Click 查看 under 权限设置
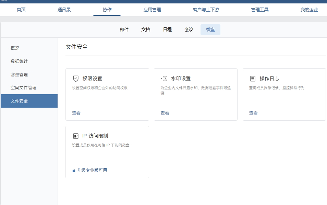The width and height of the screenshot is (327, 205). click(x=76, y=113)
